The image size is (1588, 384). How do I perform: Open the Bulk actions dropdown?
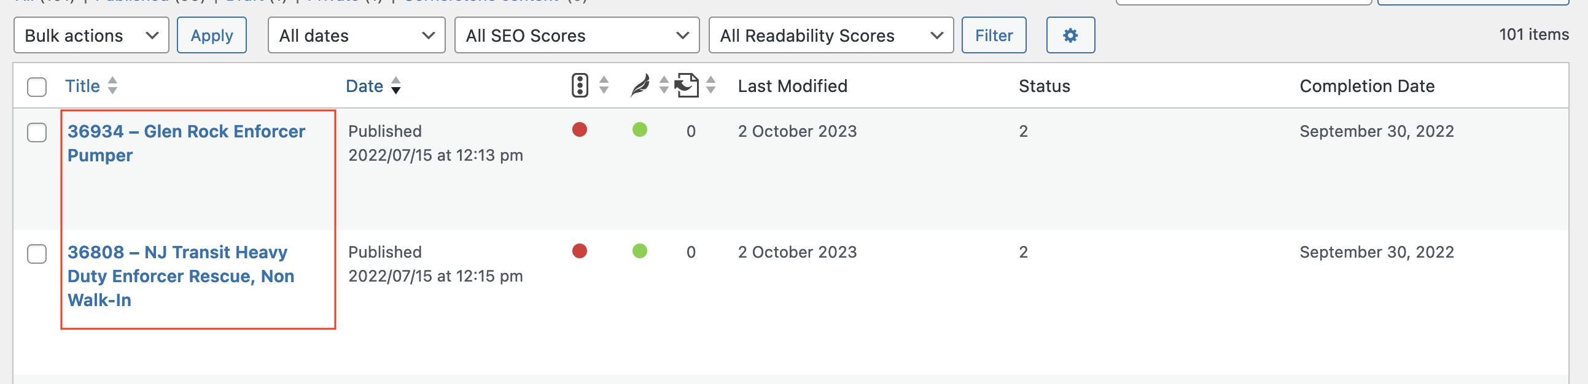[x=91, y=36]
